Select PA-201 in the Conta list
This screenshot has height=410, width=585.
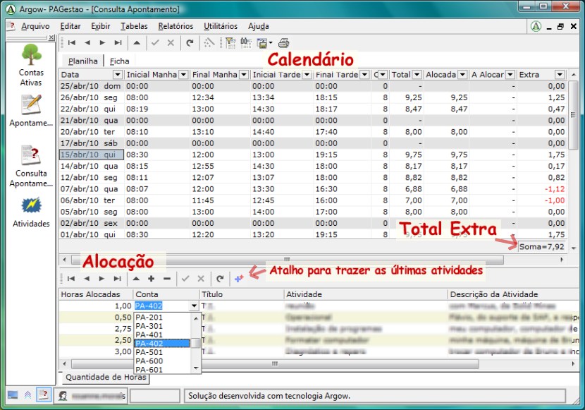coord(162,318)
